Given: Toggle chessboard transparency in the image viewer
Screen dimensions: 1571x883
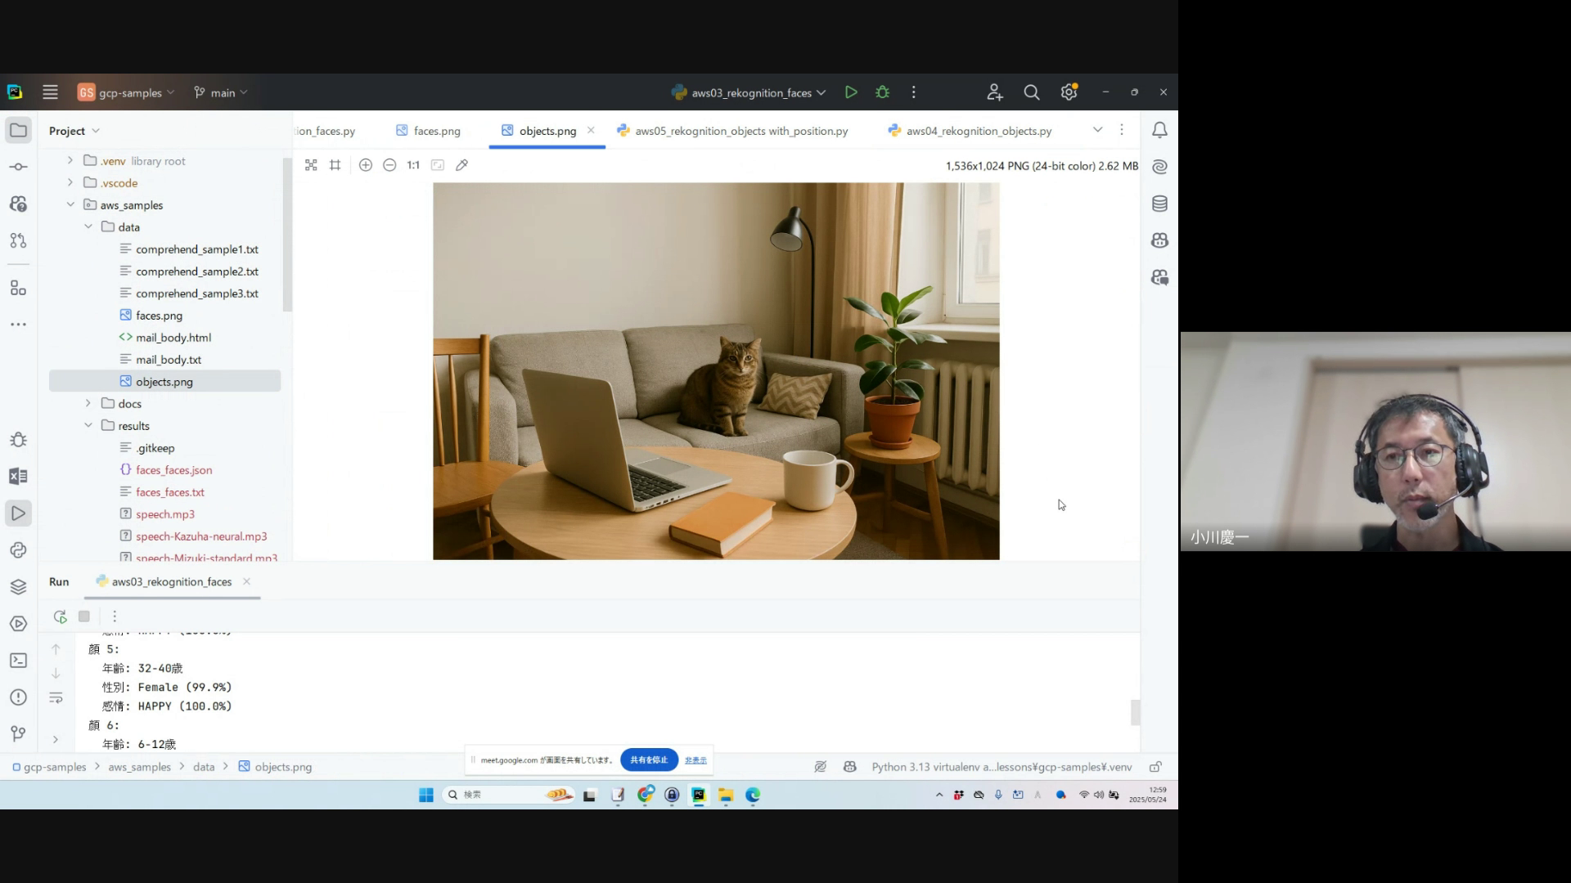Looking at the screenshot, I should coord(311,165).
